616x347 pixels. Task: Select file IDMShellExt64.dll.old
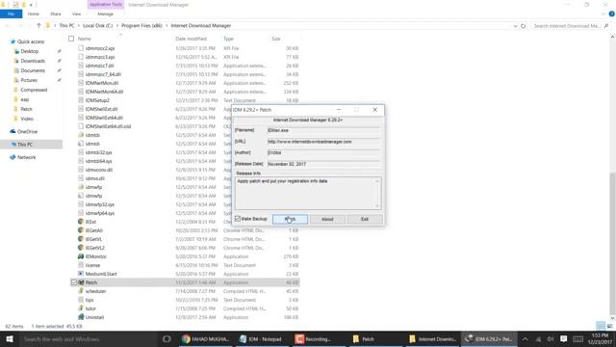(x=108, y=126)
